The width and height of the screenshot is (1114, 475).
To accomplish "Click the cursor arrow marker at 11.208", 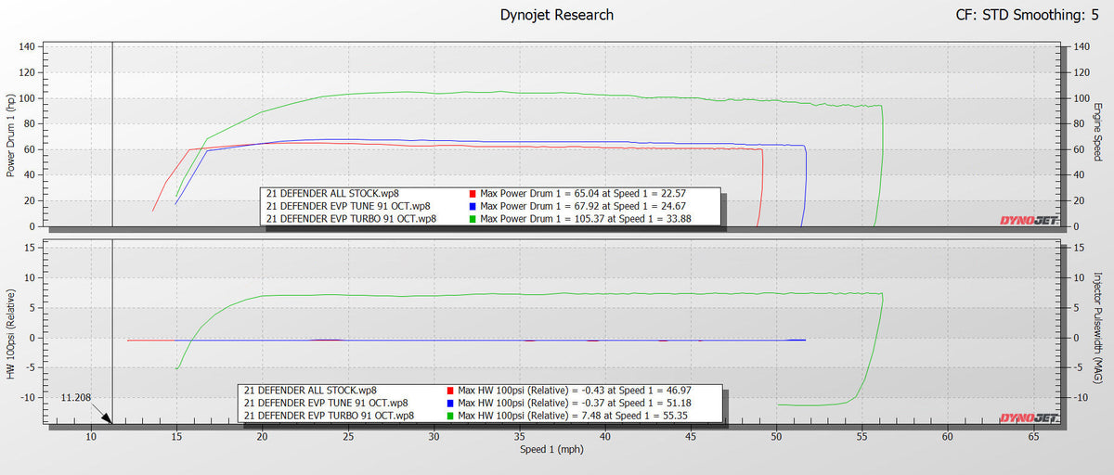I will [107, 418].
